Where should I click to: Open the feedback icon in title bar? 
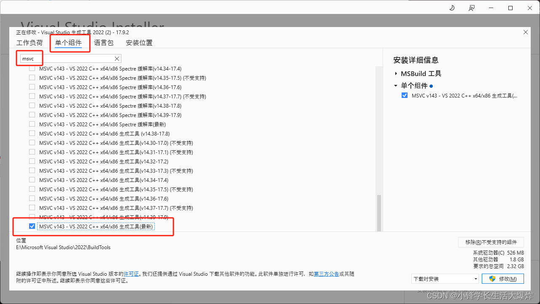coord(471,8)
